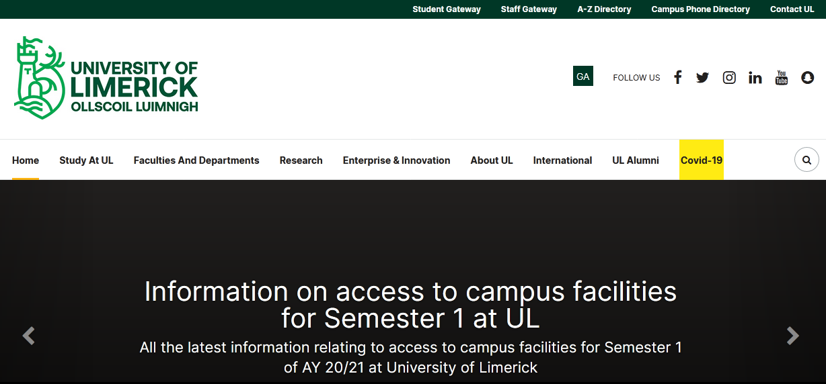
Task: Click the campus facilities Semester 1 headline
Action: point(410,305)
